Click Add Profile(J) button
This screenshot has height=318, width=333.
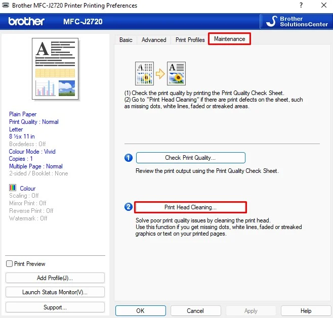point(55,278)
